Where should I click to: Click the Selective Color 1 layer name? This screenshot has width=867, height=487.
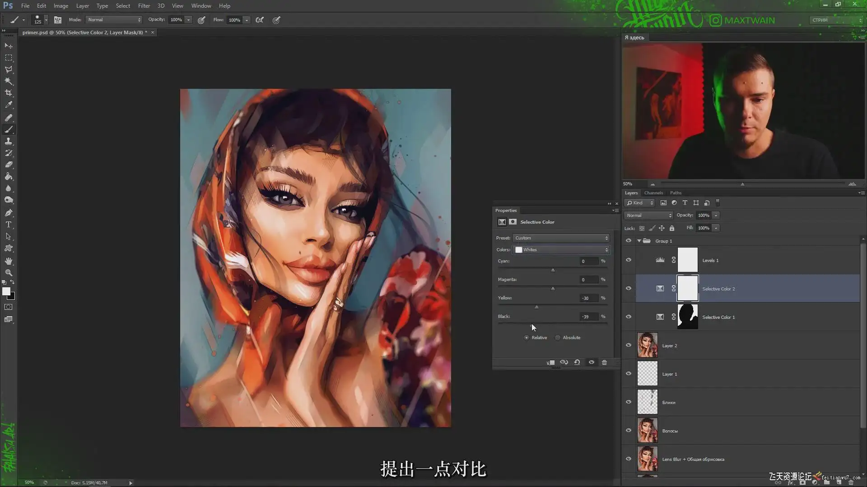click(718, 317)
